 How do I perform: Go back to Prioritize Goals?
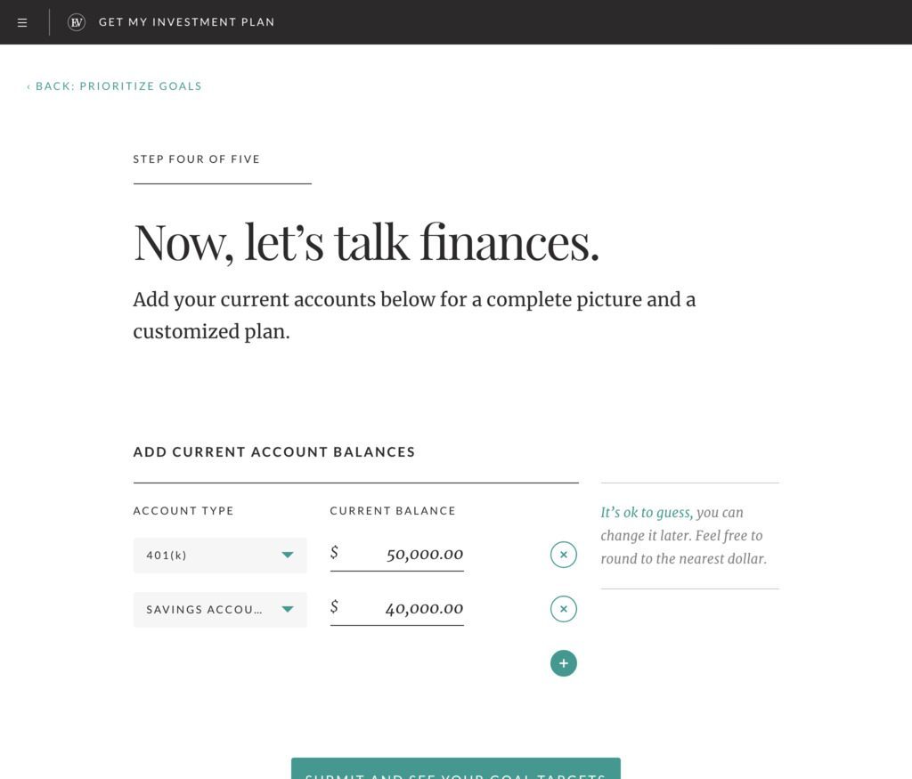[x=114, y=86]
